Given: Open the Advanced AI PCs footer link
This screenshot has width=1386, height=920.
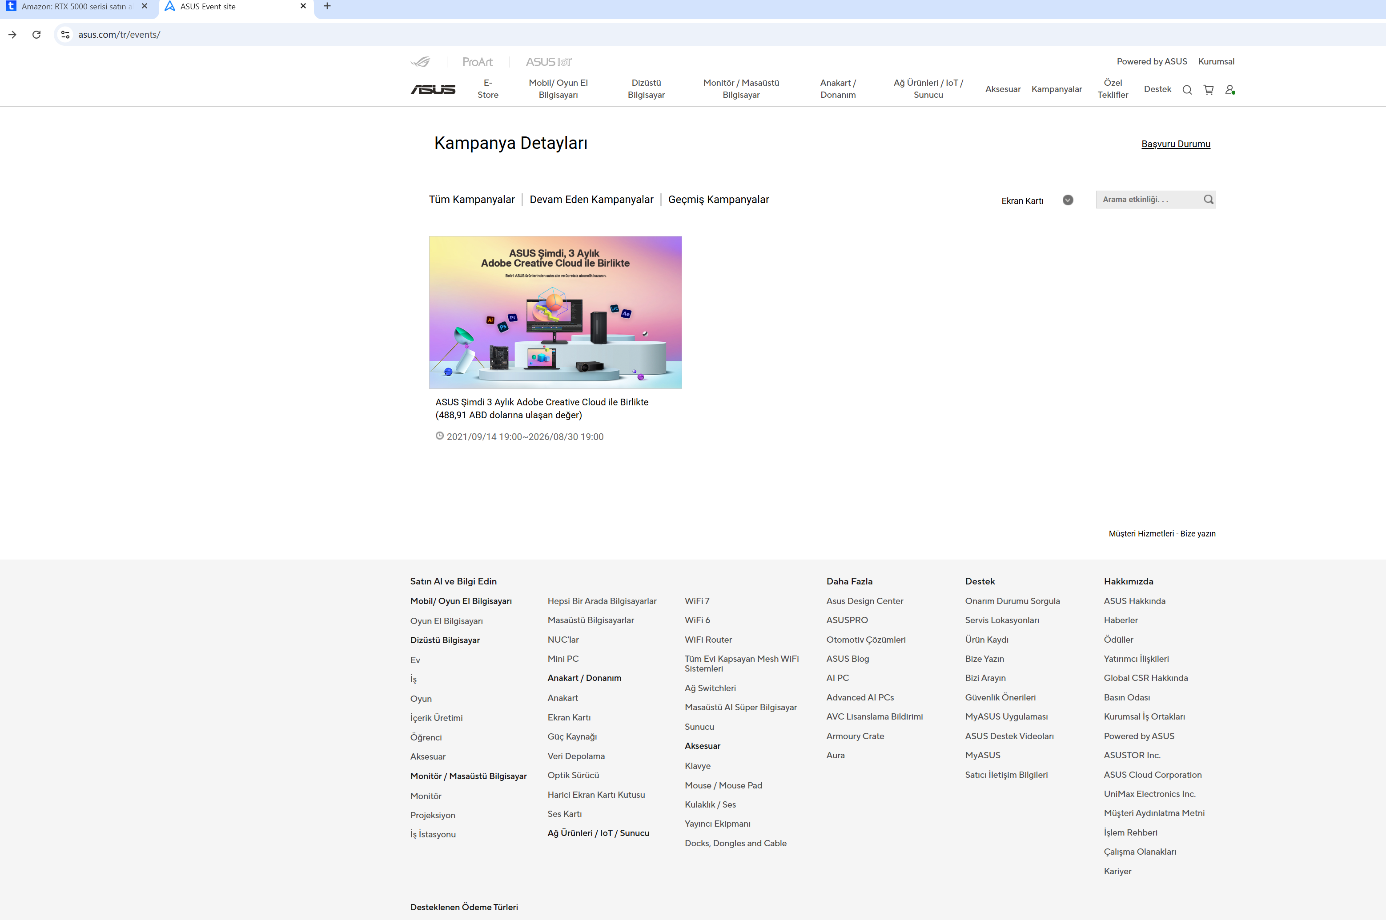Looking at the screenshot, I should pyautogui.click(x=860, y=697).
